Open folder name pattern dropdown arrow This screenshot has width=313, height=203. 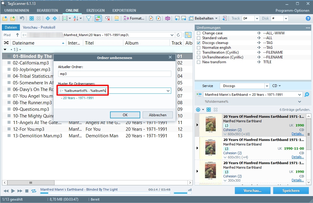[168, 91]
